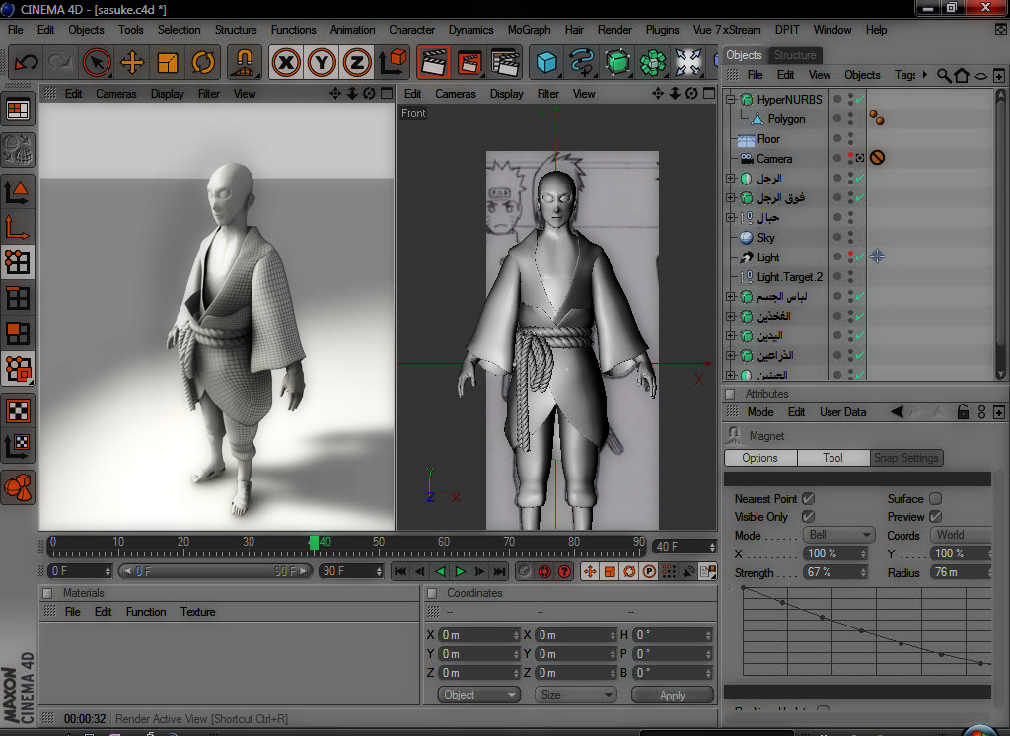The image size is (1010, 736).
Task: Toggle Visible Only checkbox
Action: coord(809,517)
